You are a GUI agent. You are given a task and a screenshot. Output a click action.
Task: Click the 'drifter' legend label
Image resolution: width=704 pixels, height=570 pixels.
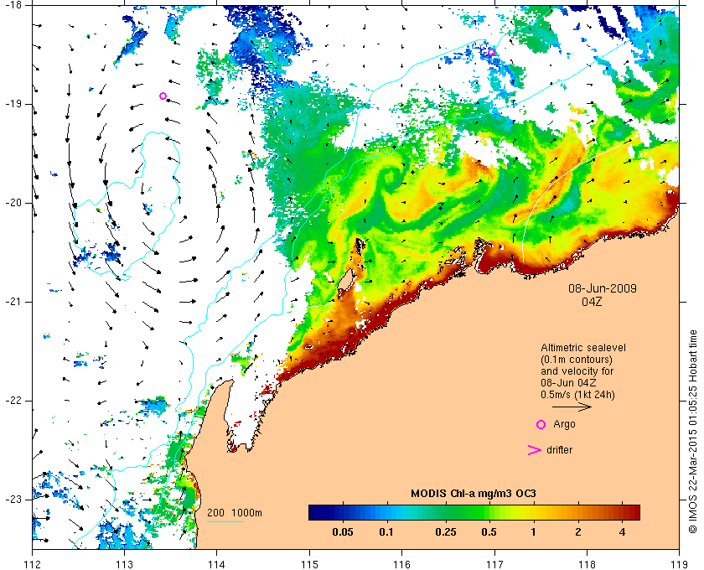pyautogui.click(x=560, y=449)
